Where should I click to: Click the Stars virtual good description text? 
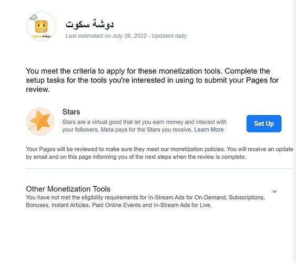click(x=145, y=126)
